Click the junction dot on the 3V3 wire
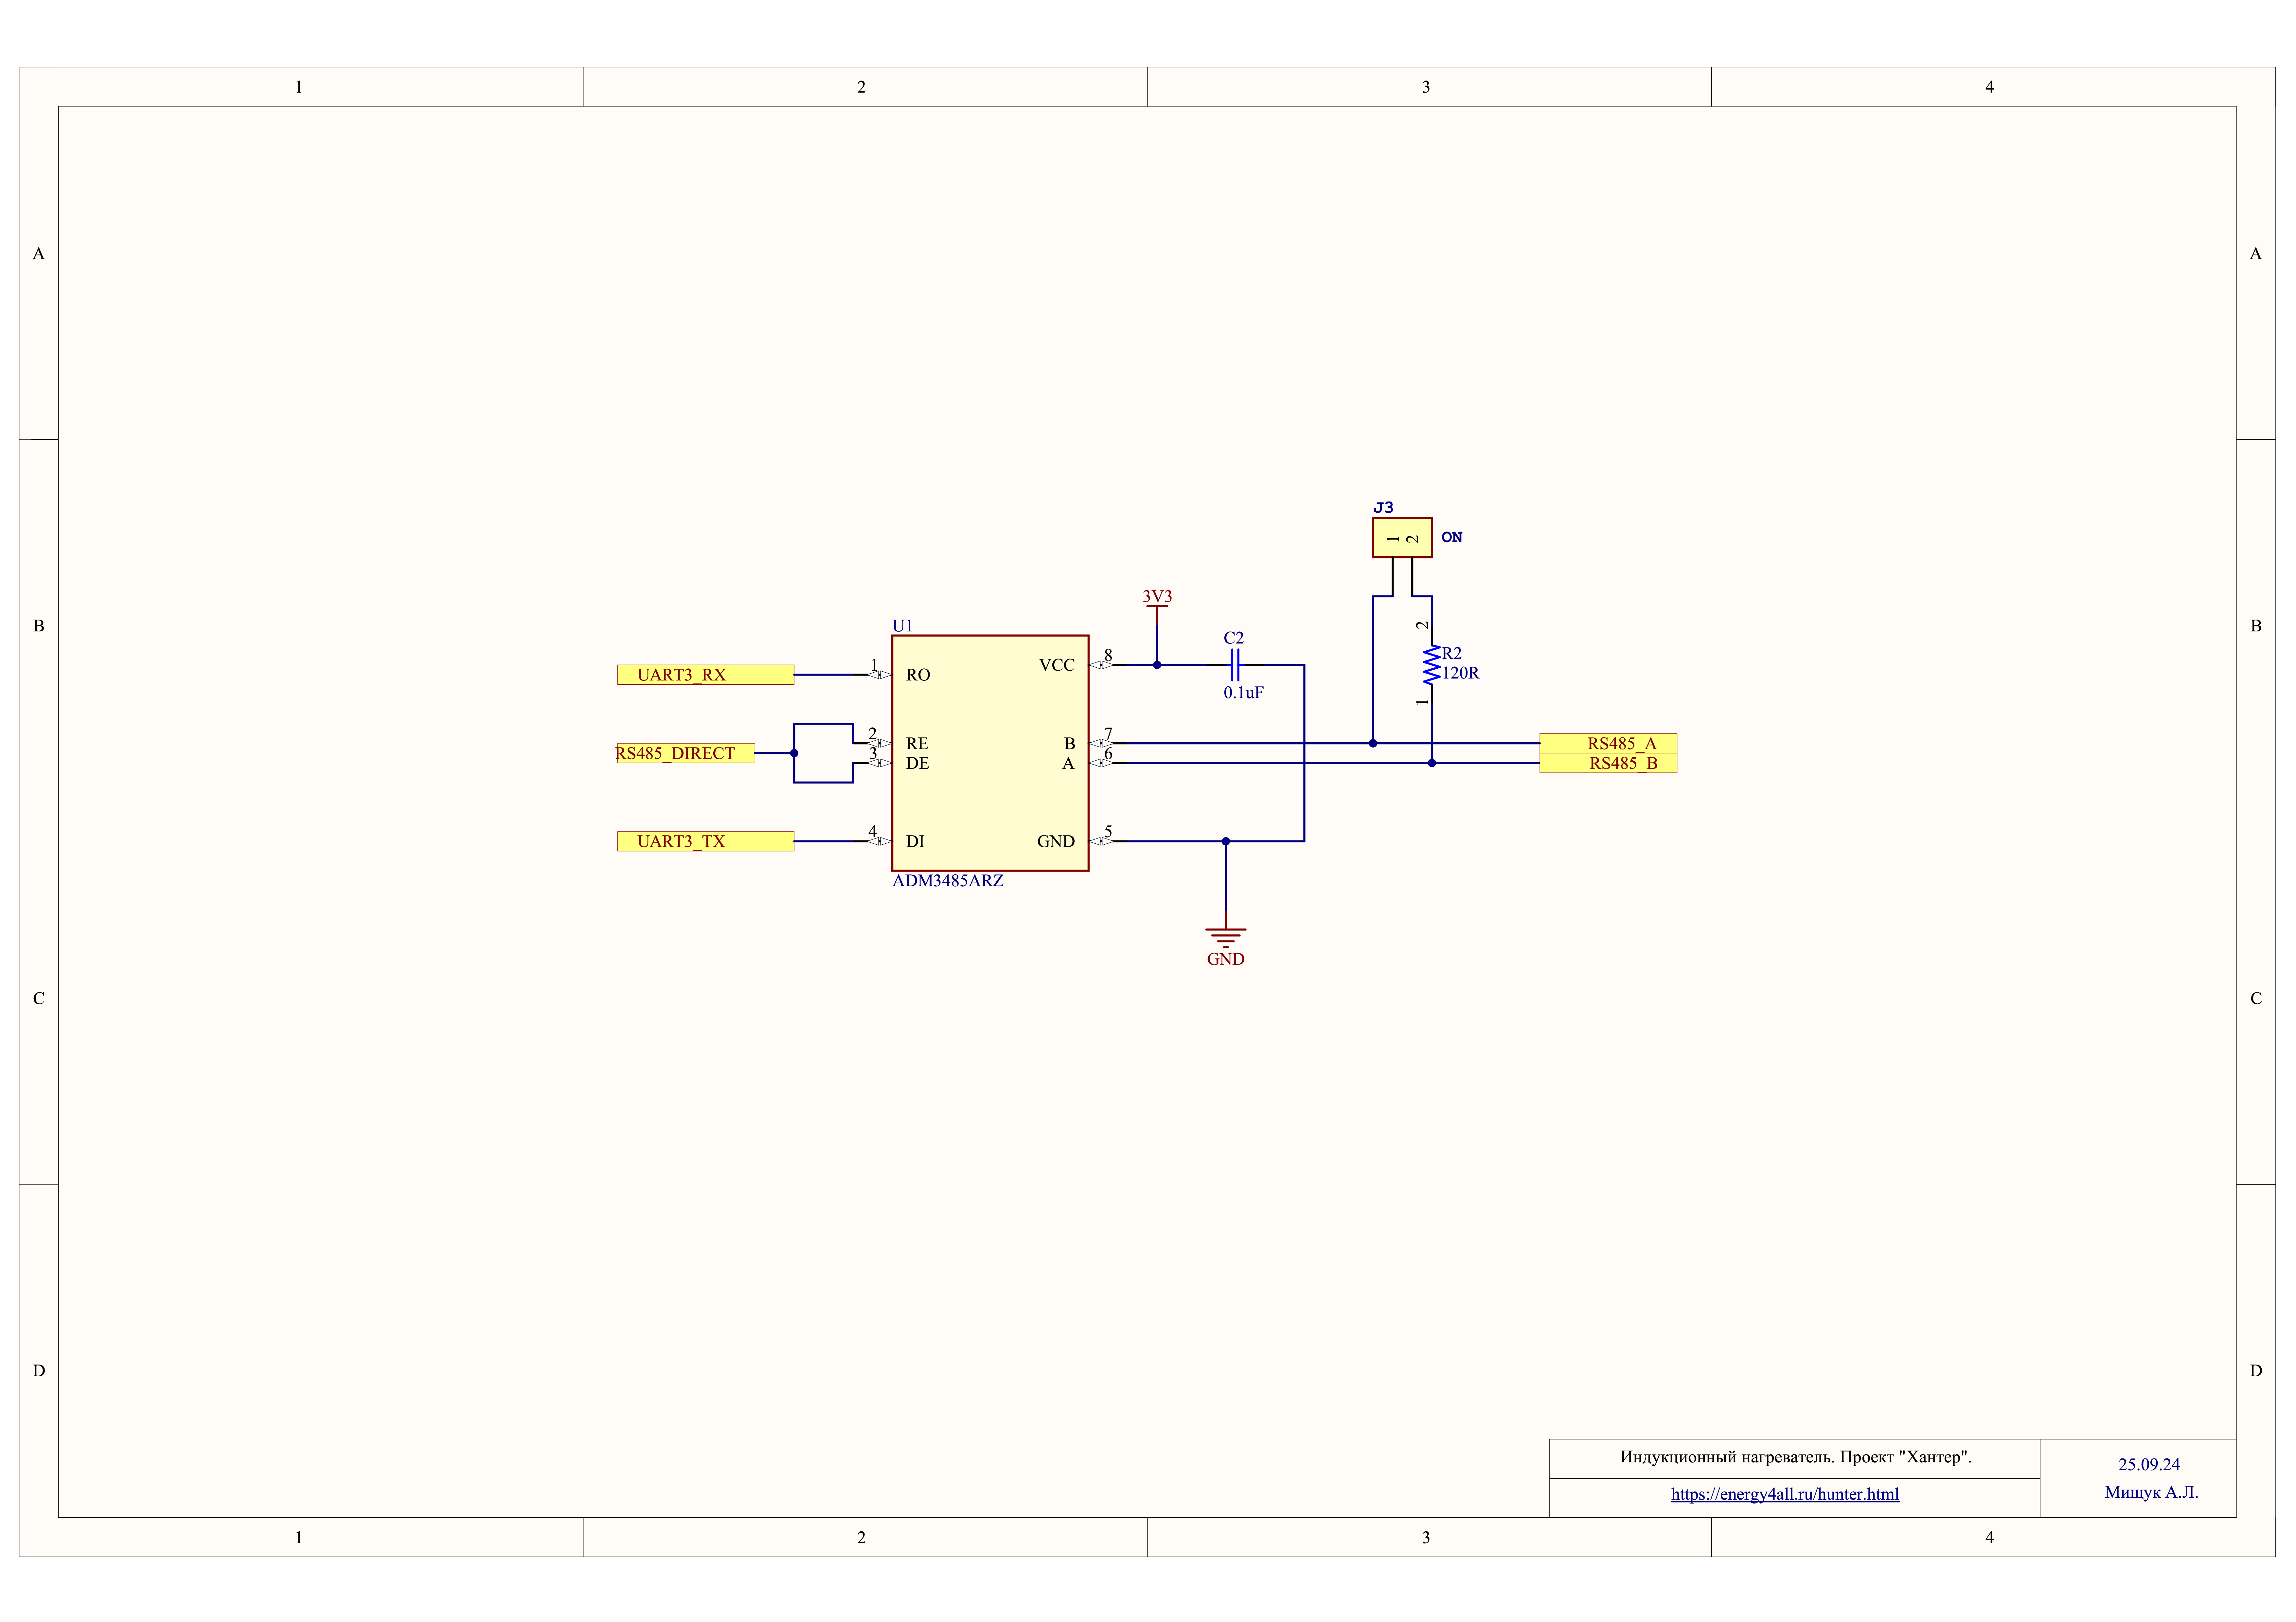2296x1622 pixels. 1157,665
